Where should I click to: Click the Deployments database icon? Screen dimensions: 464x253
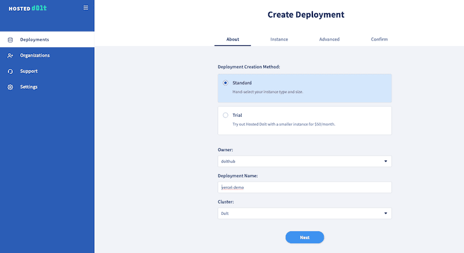pos(10,40)
